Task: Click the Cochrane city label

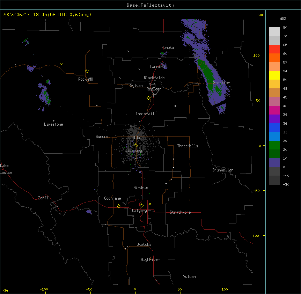Action: (112, 198)
